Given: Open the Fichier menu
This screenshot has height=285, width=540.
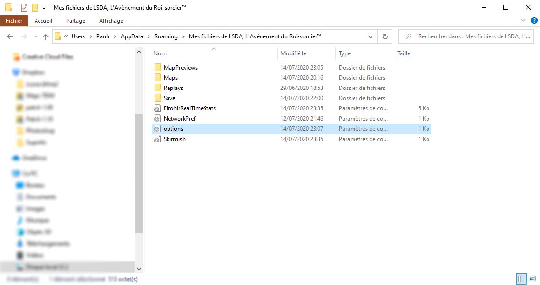Looking at the screenshot, I should point(14,21).
